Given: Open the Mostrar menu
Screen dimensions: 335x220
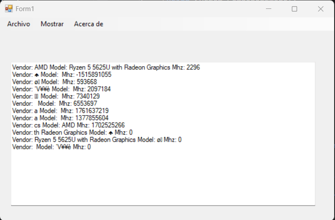Looking at the screenshot, I should click(52, 24).
